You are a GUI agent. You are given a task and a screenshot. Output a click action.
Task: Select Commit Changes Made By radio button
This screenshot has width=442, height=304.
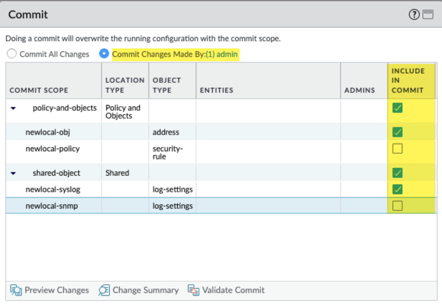[x=104, y=54]
